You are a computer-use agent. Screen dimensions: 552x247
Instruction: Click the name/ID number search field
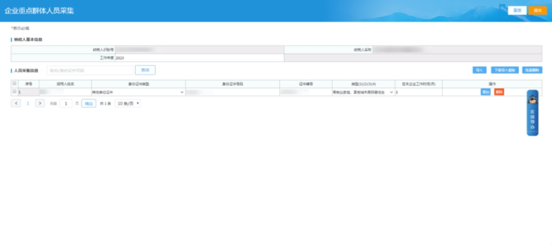90,70
